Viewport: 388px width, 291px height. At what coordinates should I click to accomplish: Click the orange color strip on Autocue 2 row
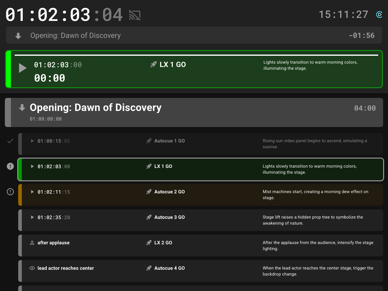(x=20, y=195)
